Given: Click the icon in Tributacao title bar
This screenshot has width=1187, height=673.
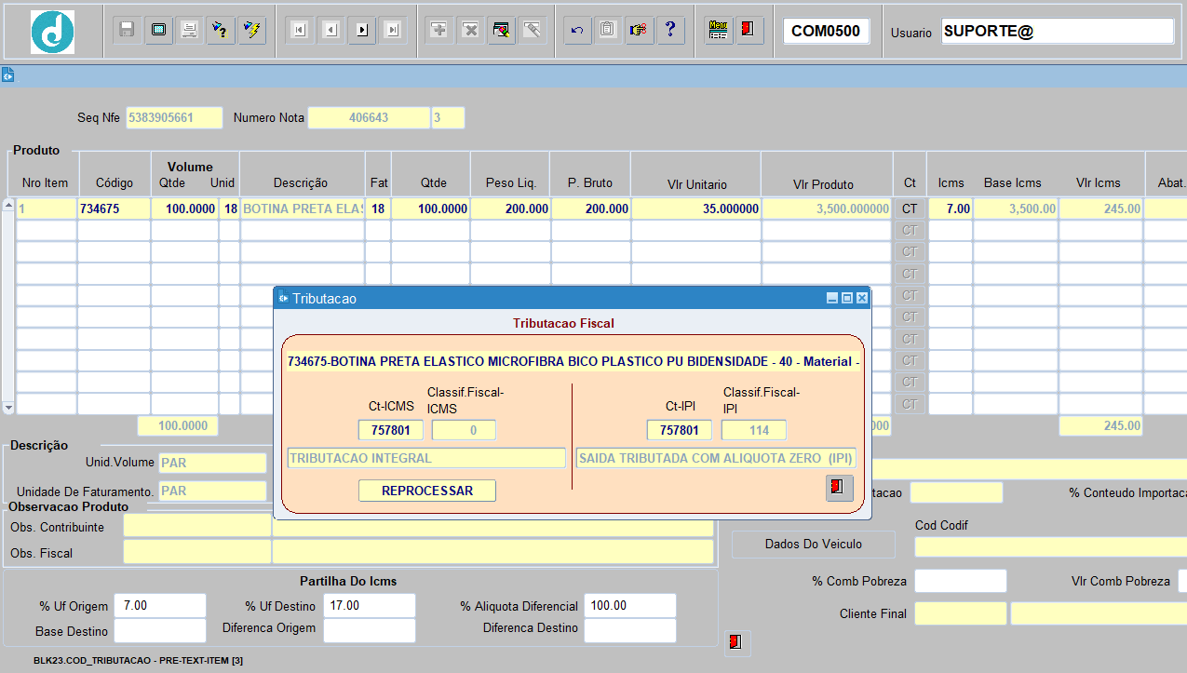Looking at the screenshot, I should tap(284, 298).
